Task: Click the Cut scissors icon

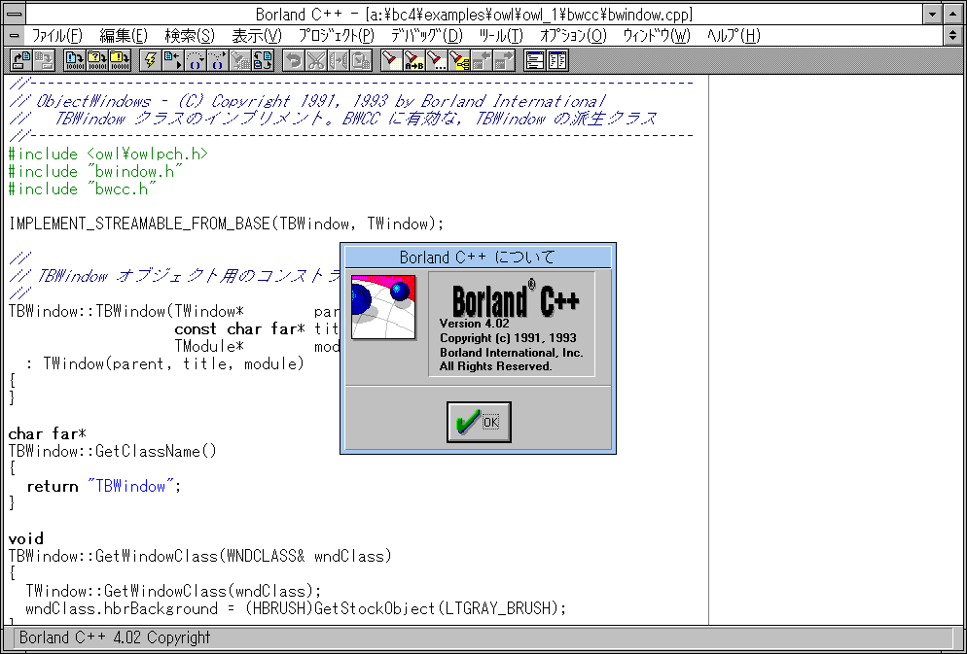Action: (316, 59)
